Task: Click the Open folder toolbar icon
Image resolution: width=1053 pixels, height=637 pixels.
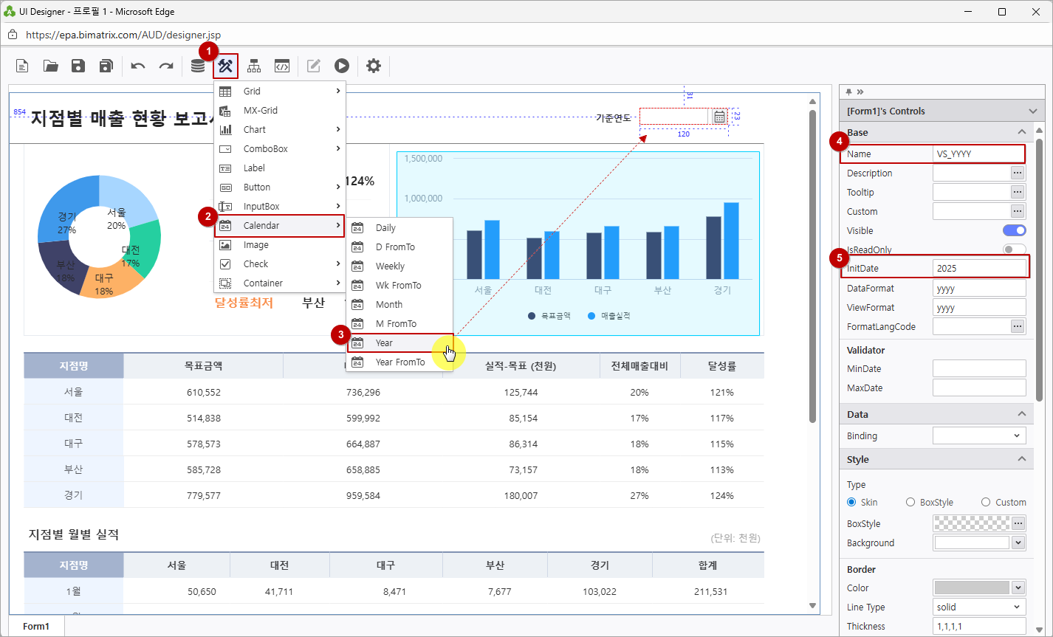Action: [51, 66]
